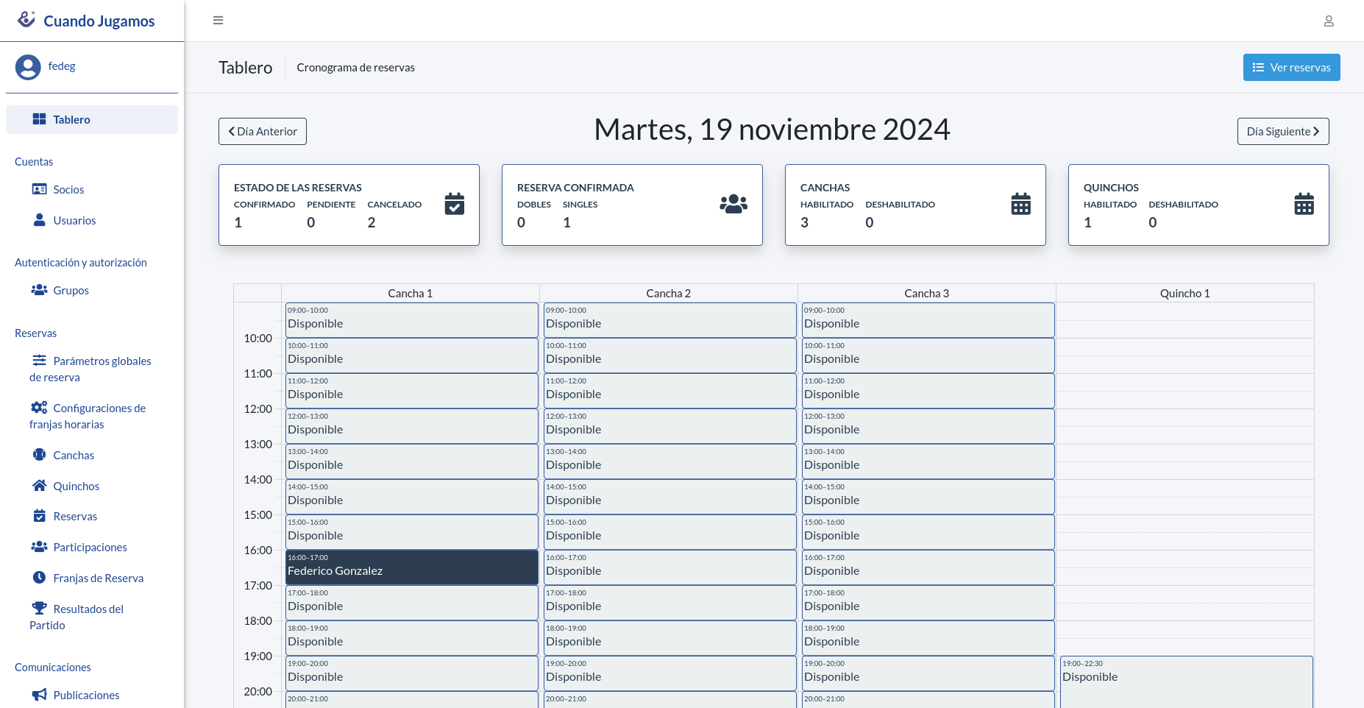Click the Configuraciones de franjas gears icon
Image resolution: width=1364 pixels, height=708 pixels.
pos(39,408)
